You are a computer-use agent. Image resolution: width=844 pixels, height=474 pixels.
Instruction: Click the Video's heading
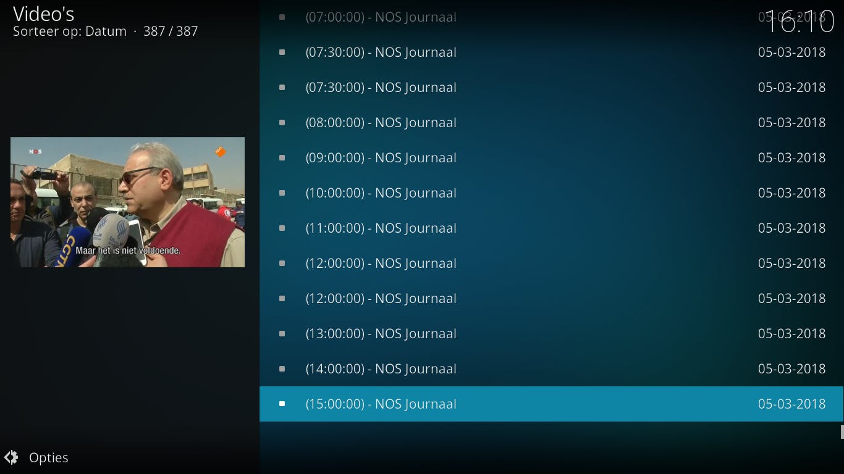tap(44, 14)
